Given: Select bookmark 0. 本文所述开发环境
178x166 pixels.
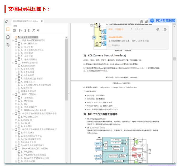Looking at the screenshot, I should (28, 37).
